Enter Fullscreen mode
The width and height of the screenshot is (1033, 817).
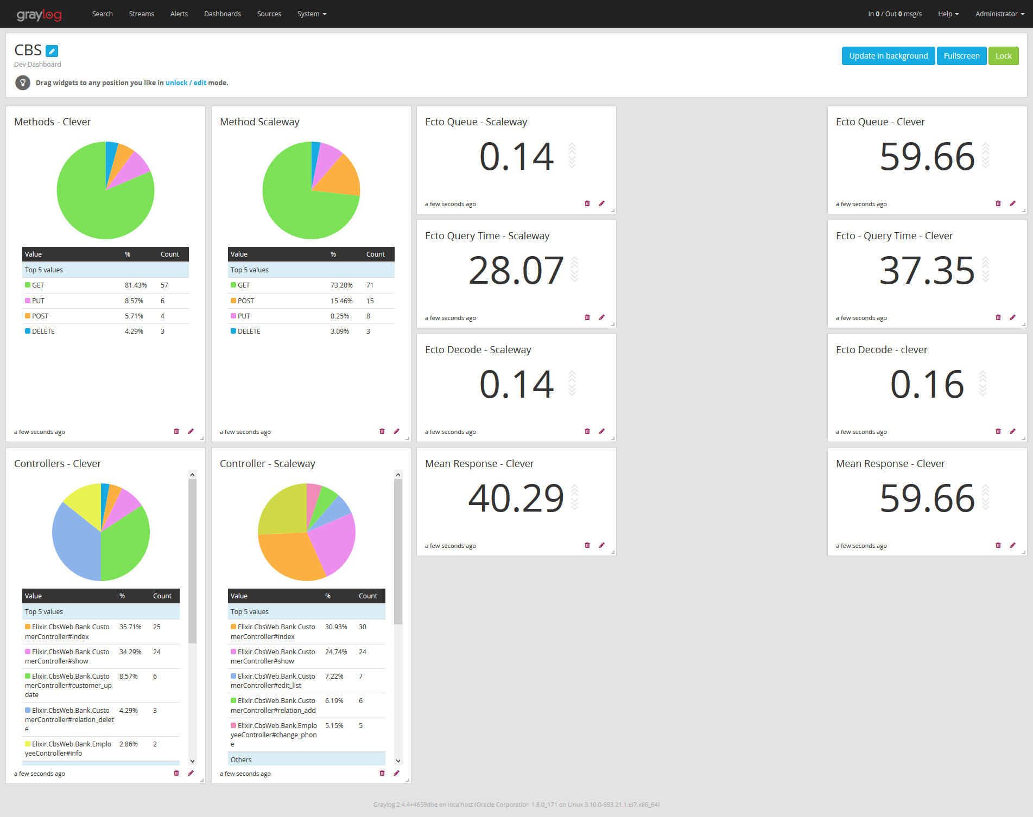[961, 56]
